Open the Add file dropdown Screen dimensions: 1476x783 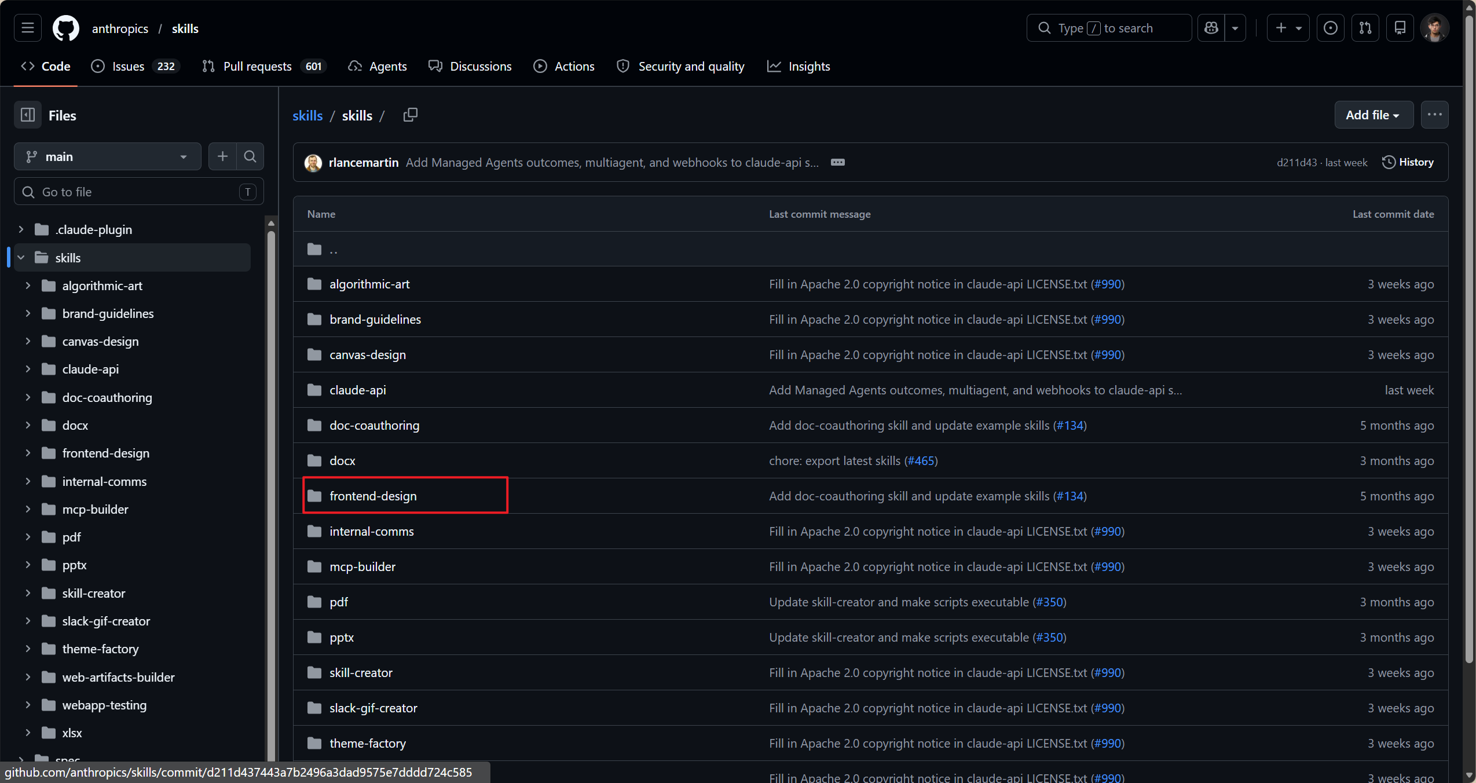point(1374,115)
